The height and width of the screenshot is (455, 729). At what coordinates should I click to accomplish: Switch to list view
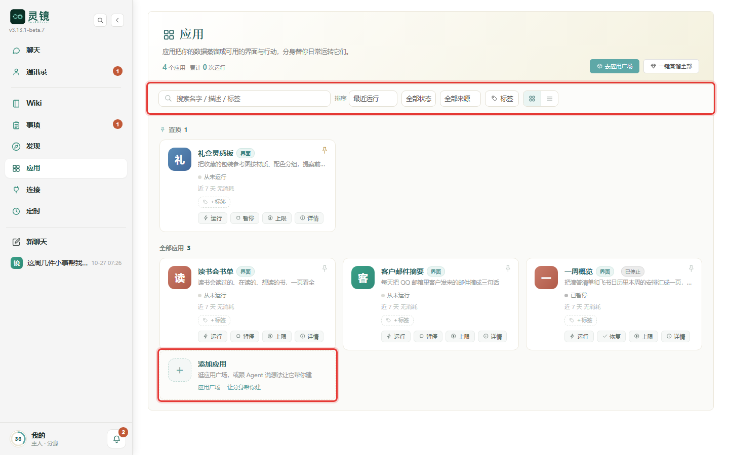click(550, 99)
